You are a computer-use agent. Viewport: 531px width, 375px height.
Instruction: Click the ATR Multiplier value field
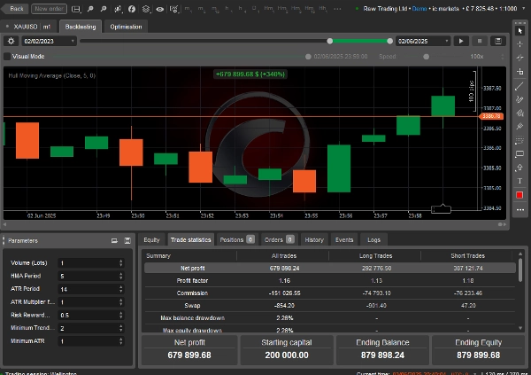click(x=91, y=302)
